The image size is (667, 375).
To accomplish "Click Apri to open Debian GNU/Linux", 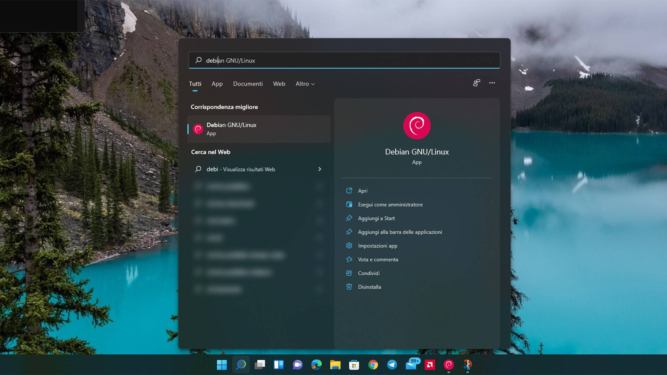I will (362, 191).
